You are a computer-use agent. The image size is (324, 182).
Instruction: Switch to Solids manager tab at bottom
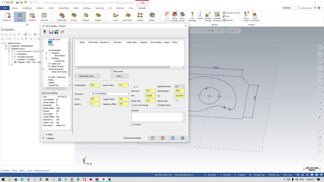[x=14, y=171]
